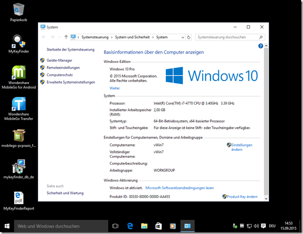Open the clock showing 14:53
303x234 pixels.
pyautogui.click(x=288, y=226)
